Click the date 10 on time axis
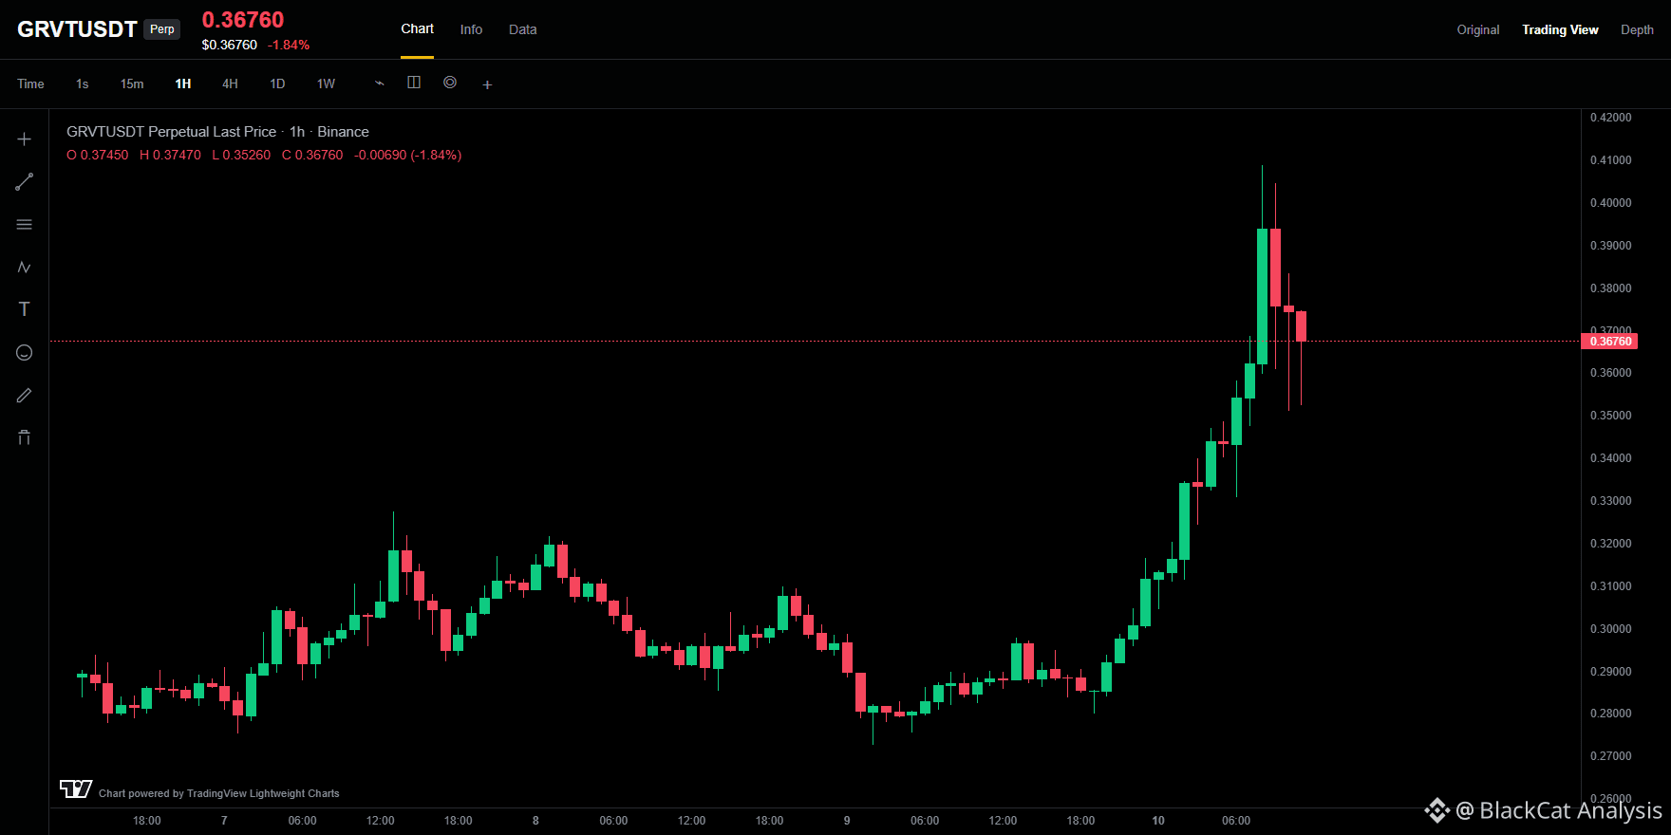The width and height of the screenshot is (1671, 835). click(x=1158, y=821)
